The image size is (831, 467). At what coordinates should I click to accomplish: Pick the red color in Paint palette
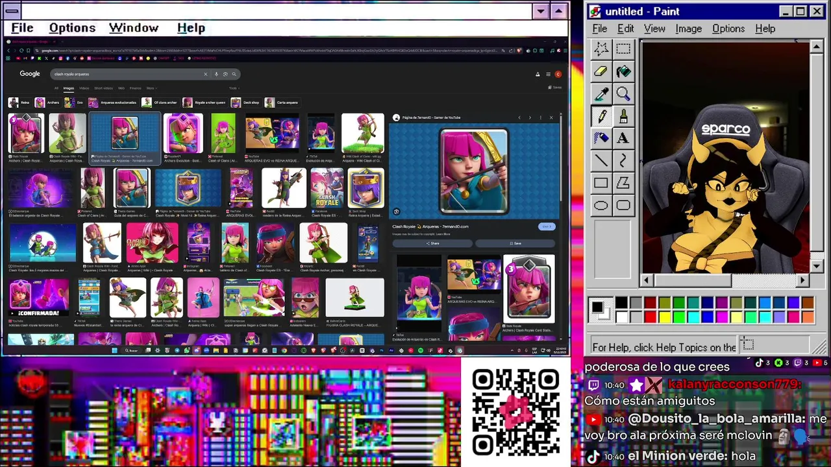tap(650, 317)
